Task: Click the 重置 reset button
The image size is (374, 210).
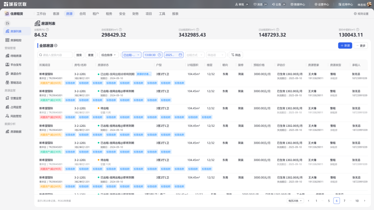Action: 91,55
